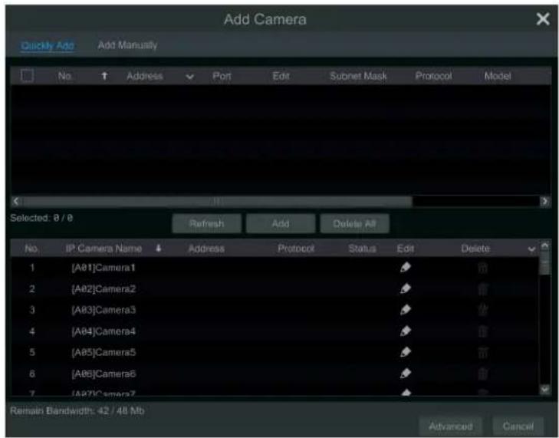Screen dimensions: 559x438
Task: Delete [A05]Camera5 via its trash icon
Action: [482, 353]
